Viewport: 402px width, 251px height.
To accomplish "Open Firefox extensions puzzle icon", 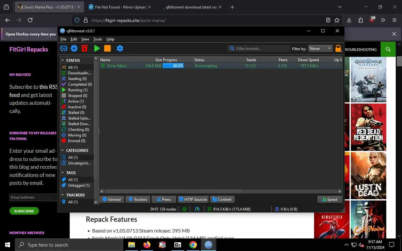I will (361, 20).
